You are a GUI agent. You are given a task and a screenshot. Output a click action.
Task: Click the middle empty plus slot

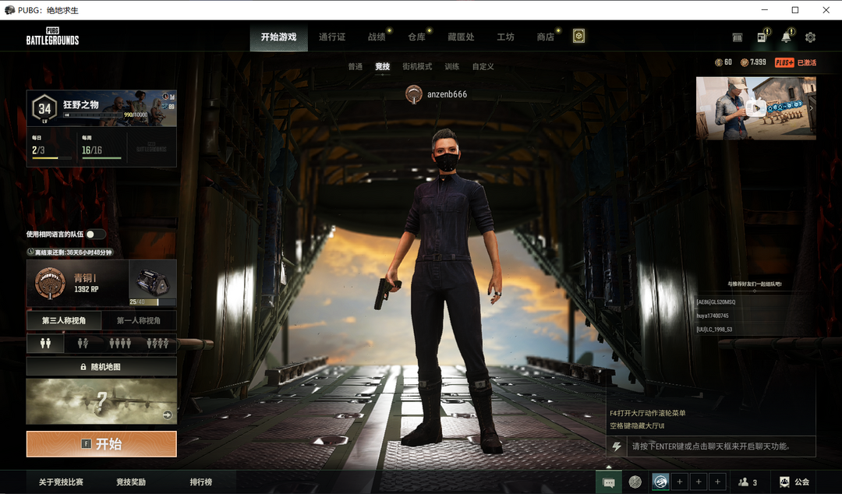click(699, 482)
